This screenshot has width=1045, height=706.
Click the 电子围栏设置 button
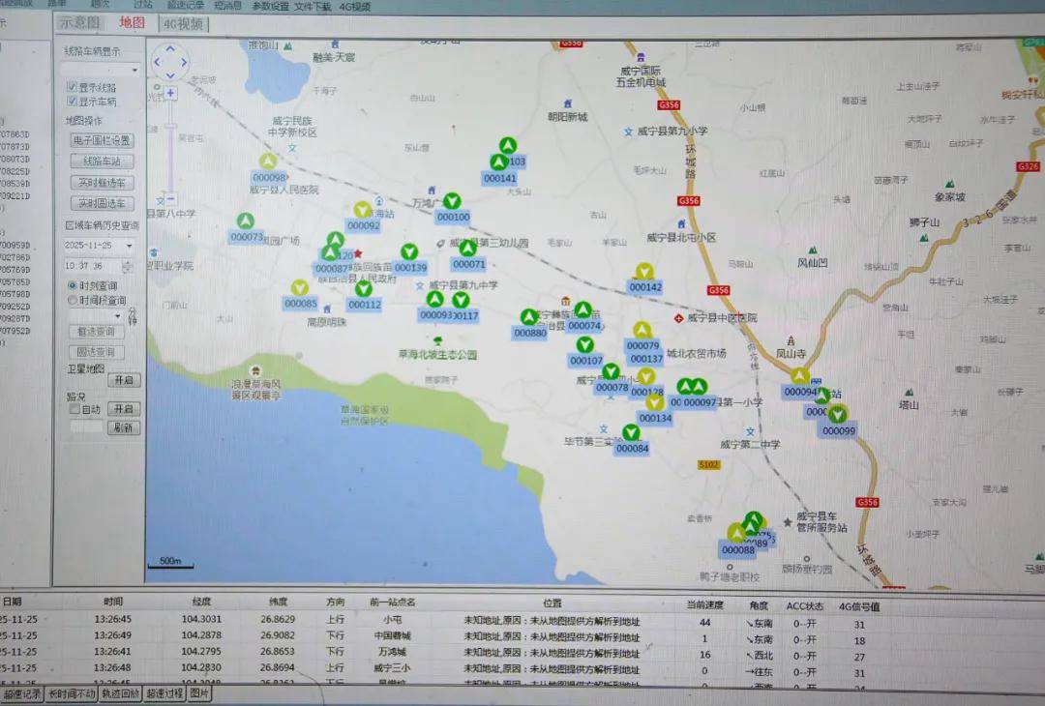point(102,140)
